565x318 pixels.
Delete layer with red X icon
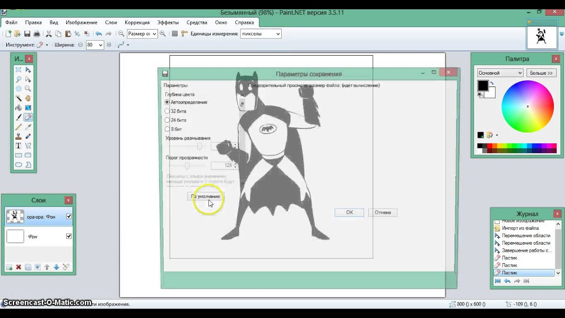(x=19, y=267)
